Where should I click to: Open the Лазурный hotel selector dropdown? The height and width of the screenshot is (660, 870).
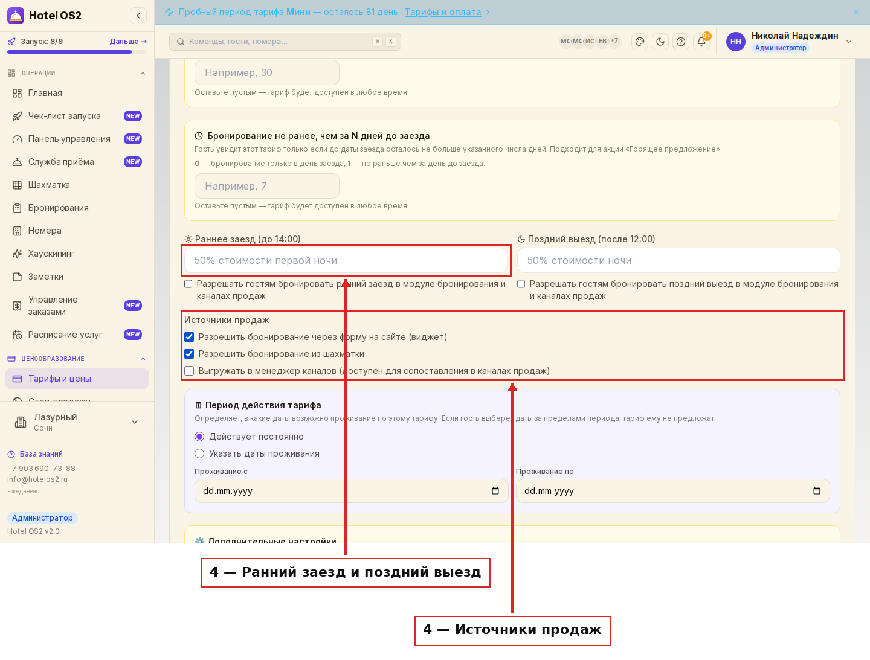(x=77, y=422)
